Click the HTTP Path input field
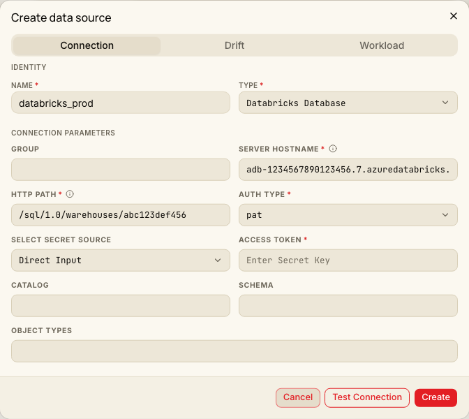Image resolution: width=469 pixels, height=419 pixels. click(121, 215)
